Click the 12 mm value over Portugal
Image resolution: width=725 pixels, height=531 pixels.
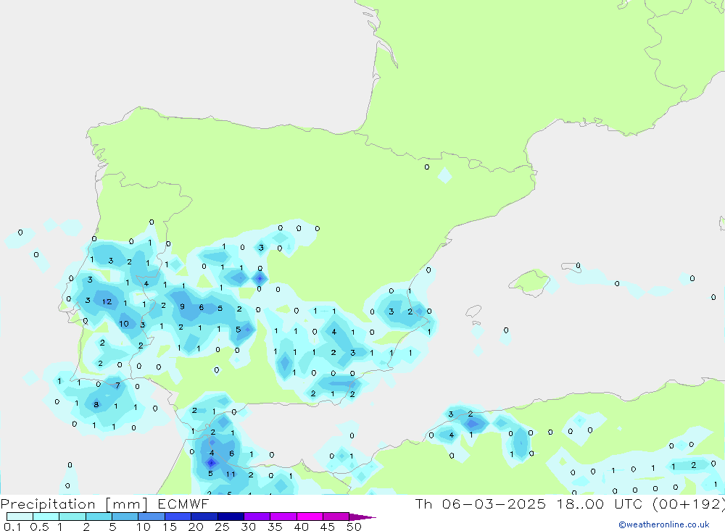107,302
